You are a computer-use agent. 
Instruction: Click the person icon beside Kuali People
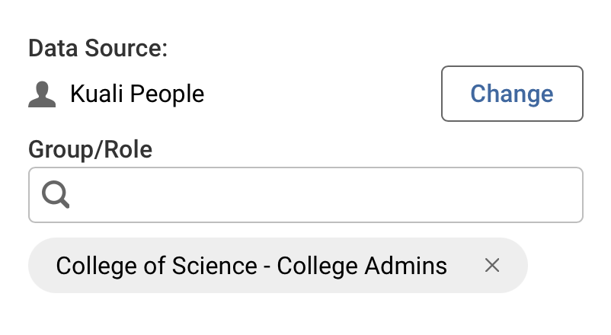(42, 94)
